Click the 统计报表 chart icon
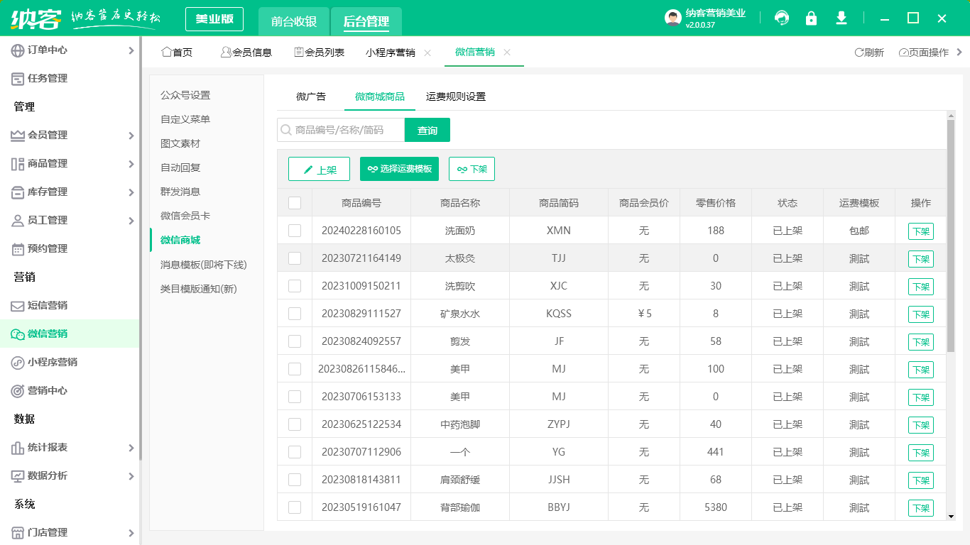The width and height of the screenshot is (970, 545). [x=18, y=448]
